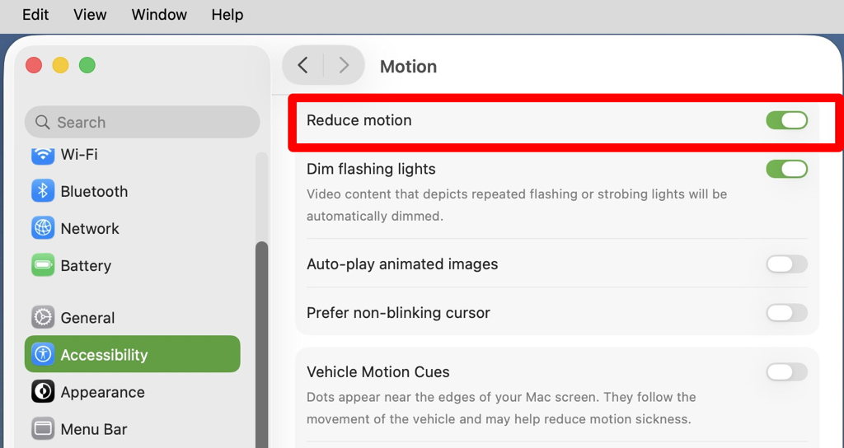This screenshot has width=844, height=448.
Task: Go forward with the right chevron
Action: 344,66
